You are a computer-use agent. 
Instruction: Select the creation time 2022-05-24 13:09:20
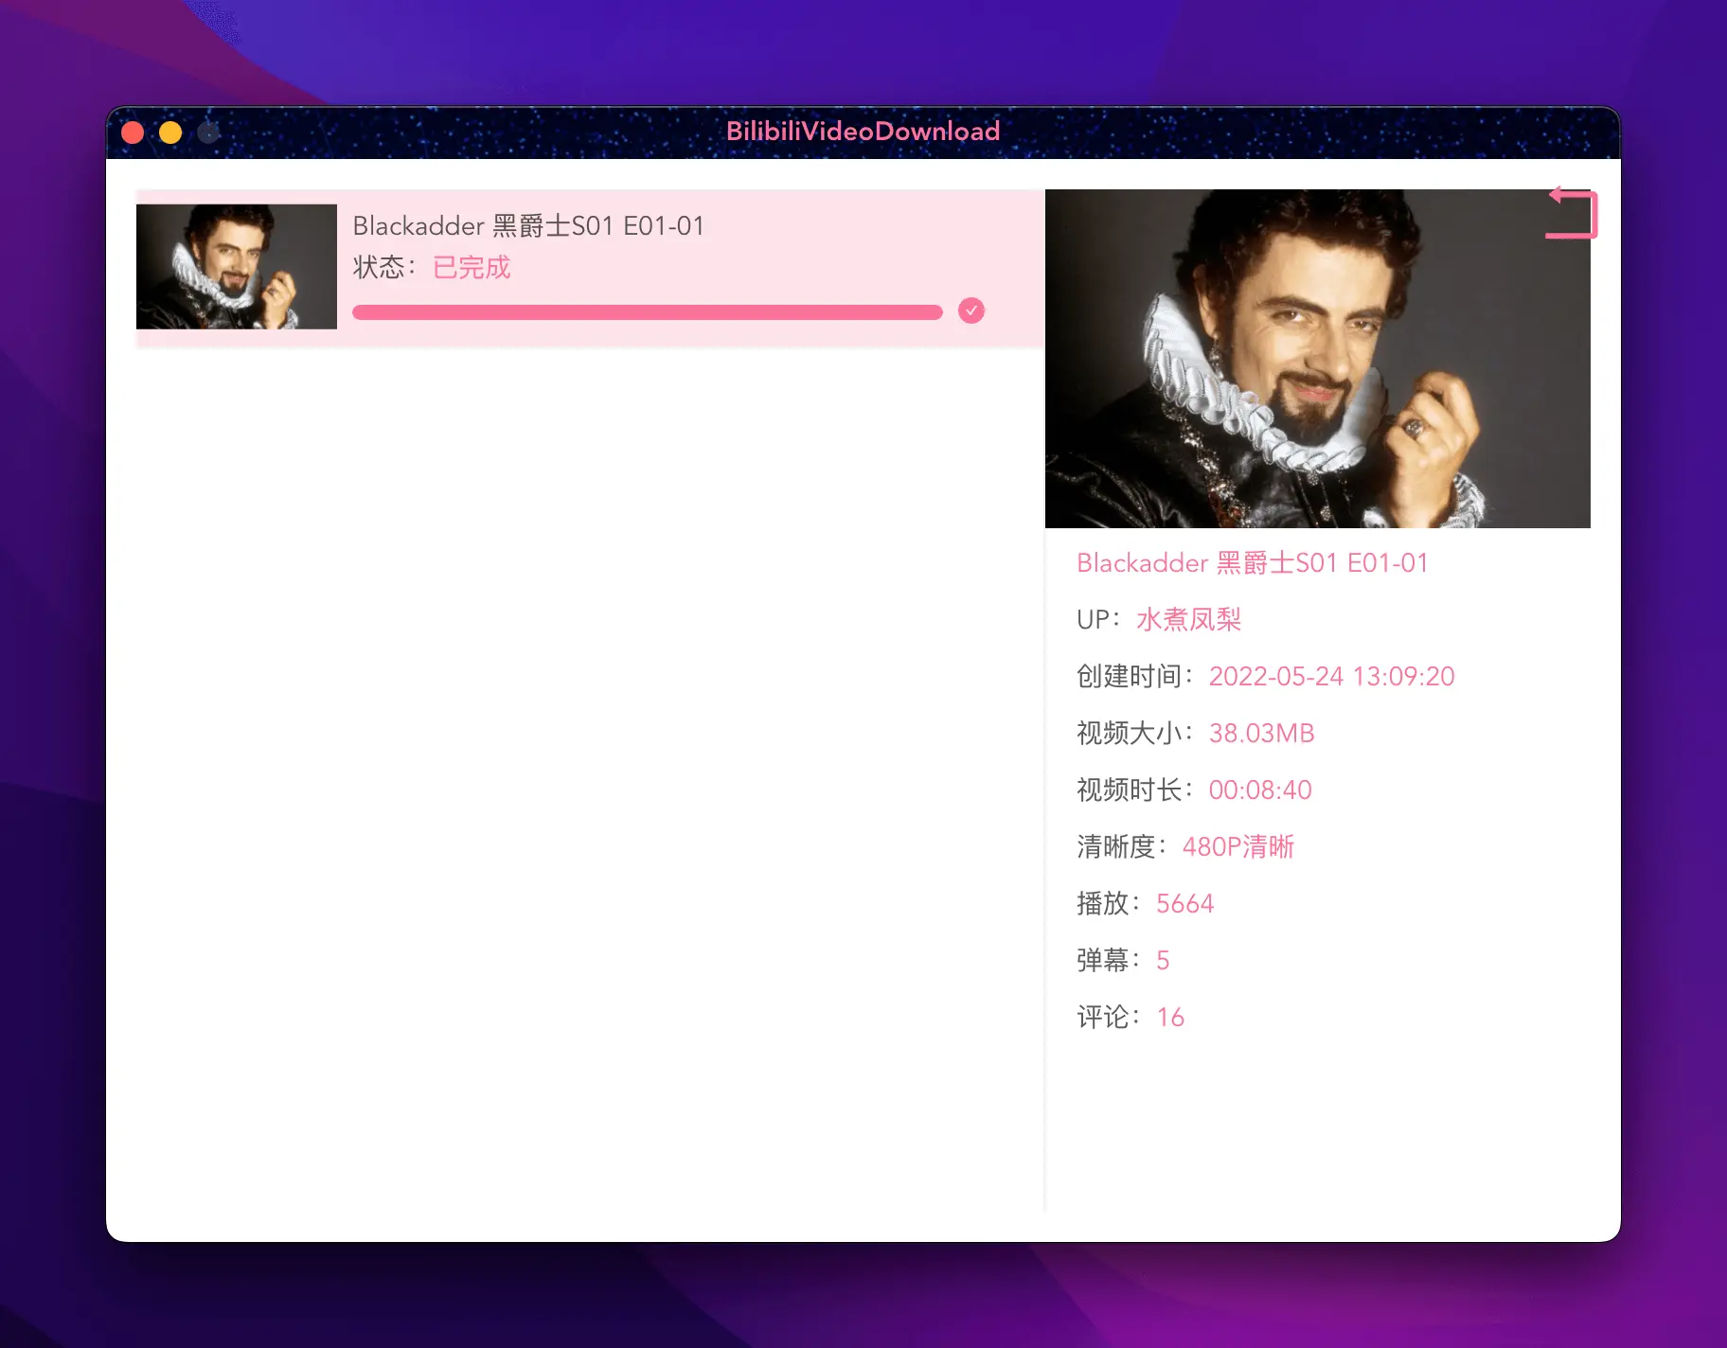tap(1331, 677)
